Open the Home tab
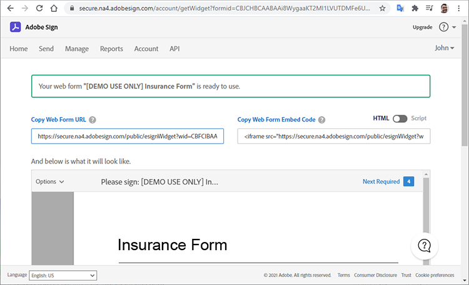This screenshot has width=469, height=285. tap(19, 49)
